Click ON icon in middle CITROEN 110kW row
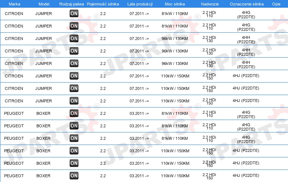 (x=74, y=88)
